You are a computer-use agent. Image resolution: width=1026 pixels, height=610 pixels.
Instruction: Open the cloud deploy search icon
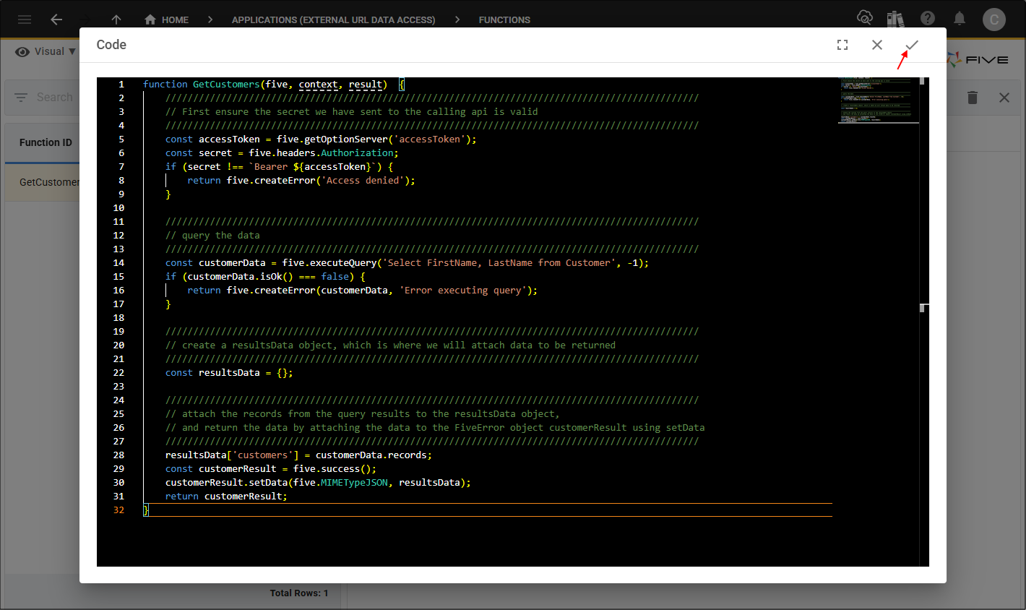864,18
